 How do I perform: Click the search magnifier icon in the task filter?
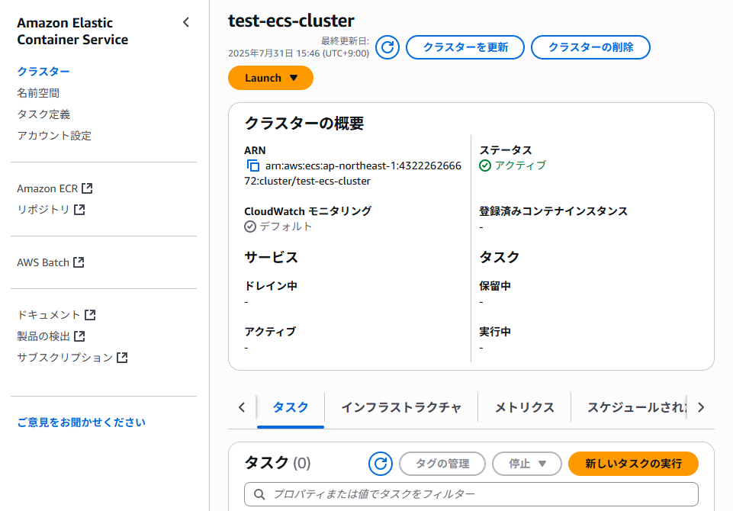point(259,494)
